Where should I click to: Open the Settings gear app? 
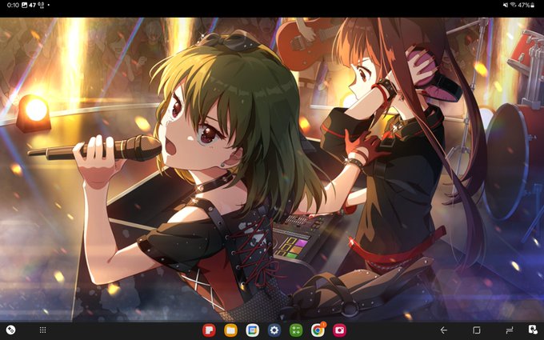[274, 330]
